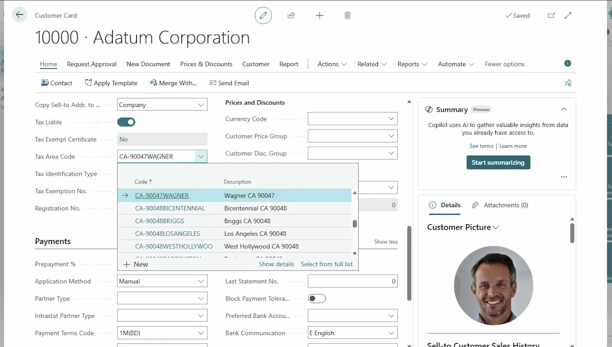
Task: Click the expand to full screen icon
Action: [x=568, y=15]
